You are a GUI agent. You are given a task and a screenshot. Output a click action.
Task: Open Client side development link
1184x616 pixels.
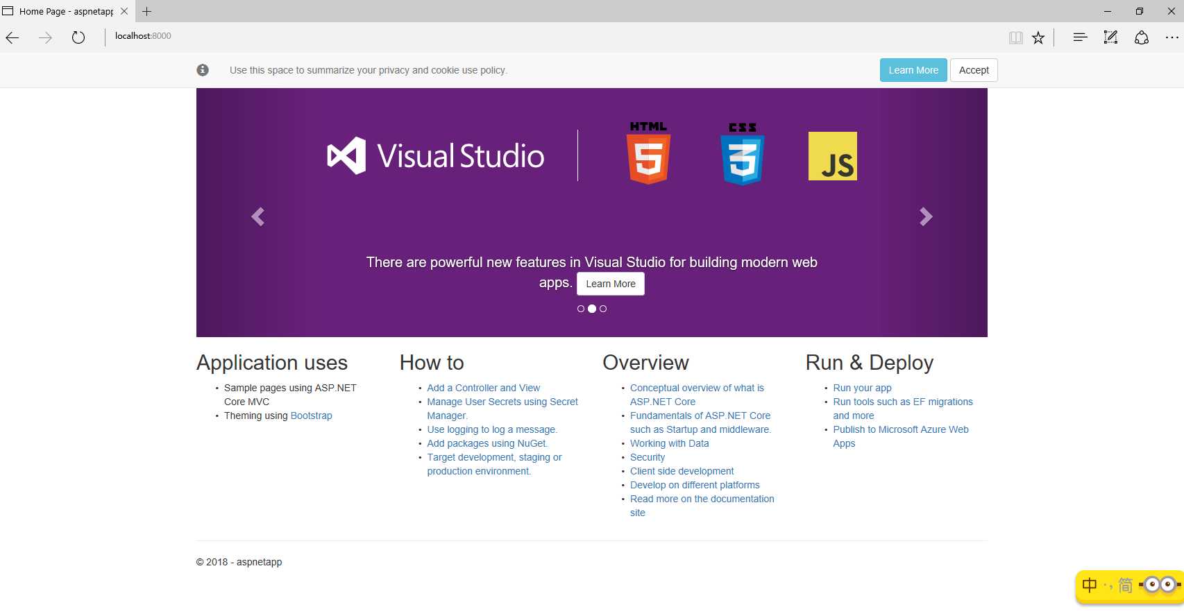click(x=682, y=471)
